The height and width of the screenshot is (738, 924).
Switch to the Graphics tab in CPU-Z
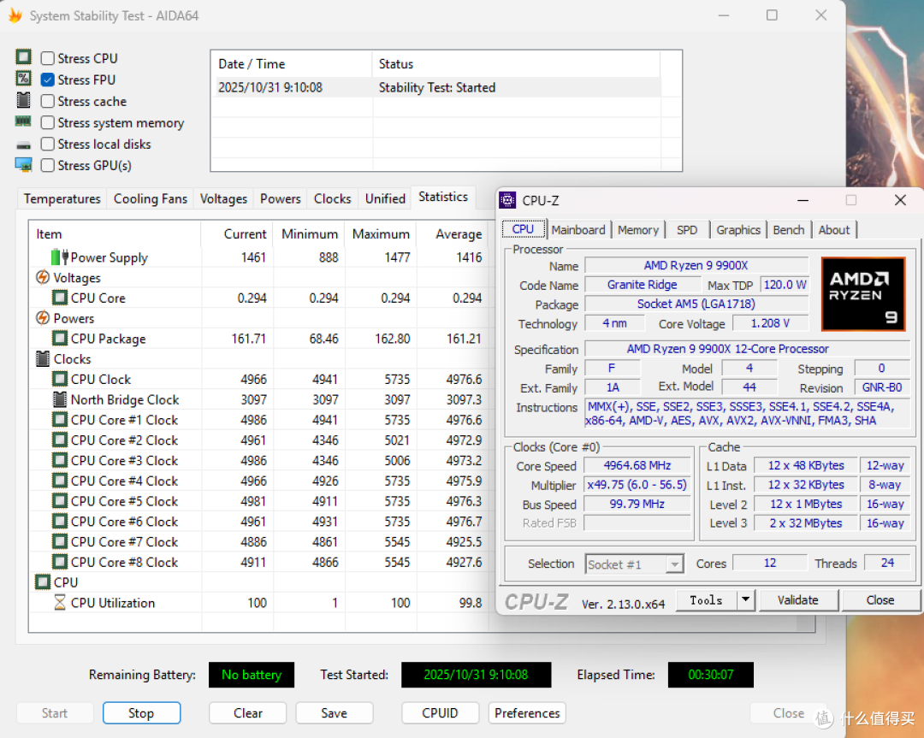tap(738, 230)
